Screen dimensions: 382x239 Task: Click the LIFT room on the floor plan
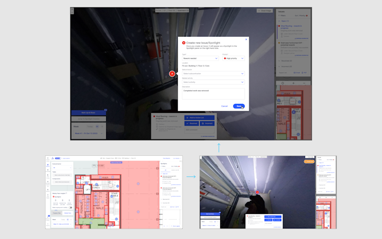pyautogui.click(x=87, y=189)
